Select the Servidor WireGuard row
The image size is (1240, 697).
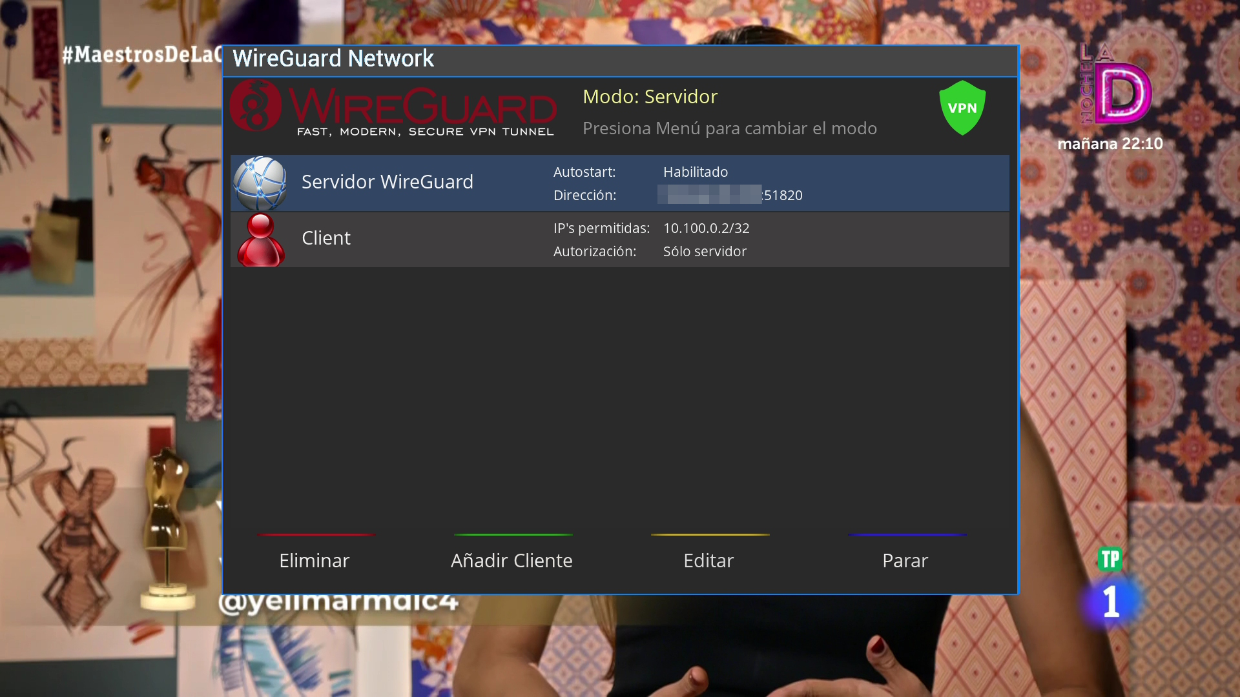point(387,183)
